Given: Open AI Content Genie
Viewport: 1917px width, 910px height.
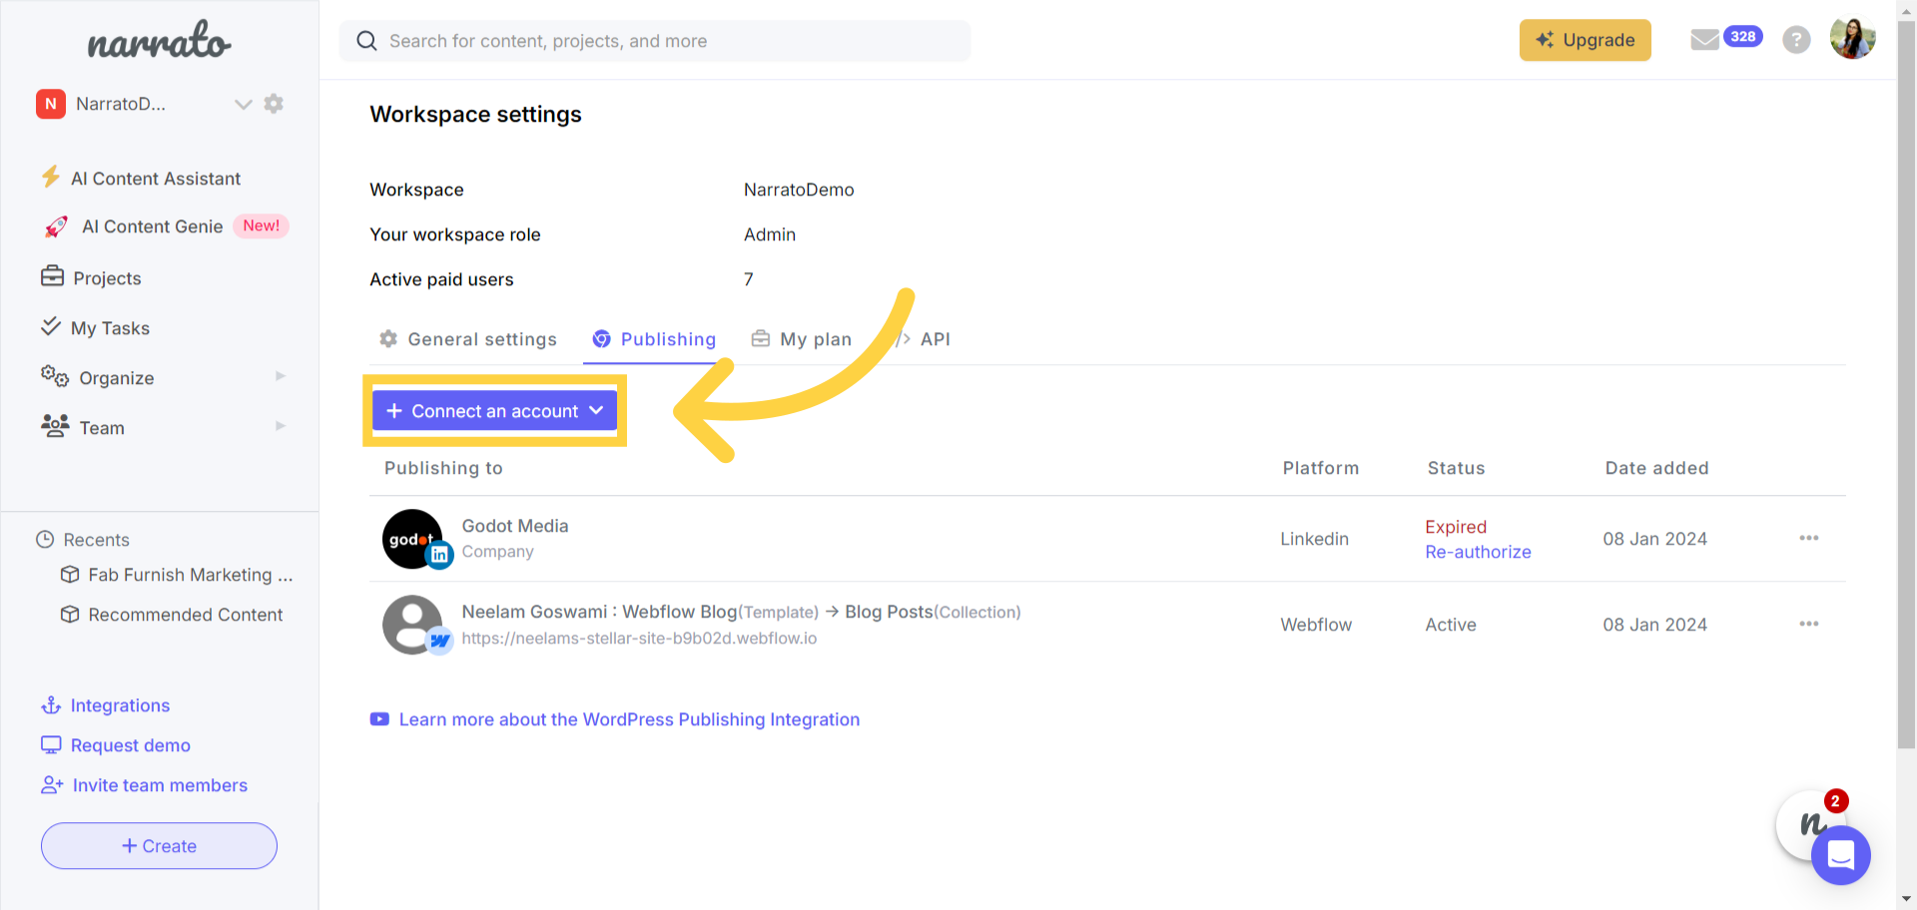Looking at the screenshot, I should (x=152, y=227).
